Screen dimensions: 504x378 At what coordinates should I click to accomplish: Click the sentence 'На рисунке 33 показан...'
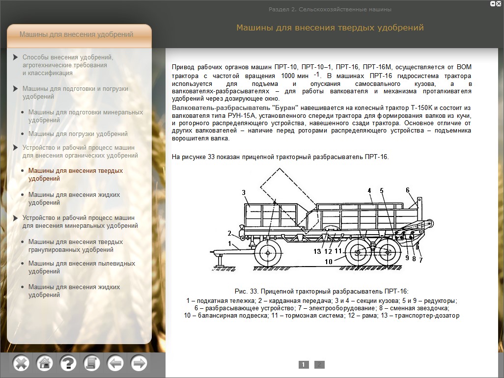[x=280, y=157]
